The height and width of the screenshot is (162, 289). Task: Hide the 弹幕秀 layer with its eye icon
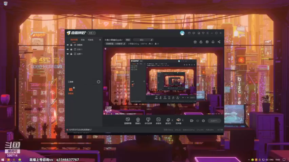[x=68, y=45]
